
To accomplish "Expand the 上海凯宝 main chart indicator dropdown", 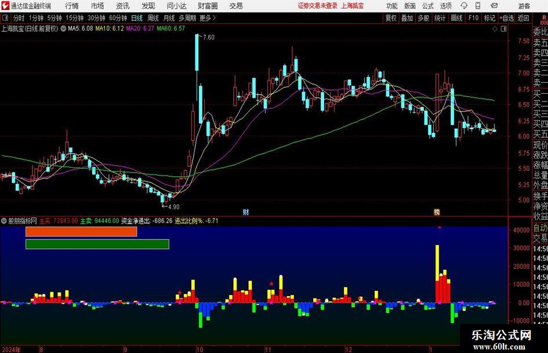I will 63,28.
